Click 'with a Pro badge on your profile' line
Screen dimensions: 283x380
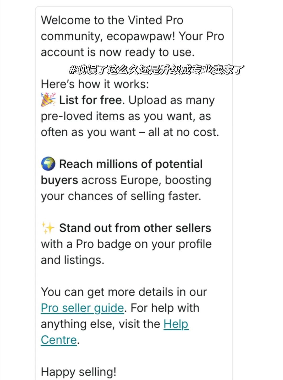coord(126,244)
